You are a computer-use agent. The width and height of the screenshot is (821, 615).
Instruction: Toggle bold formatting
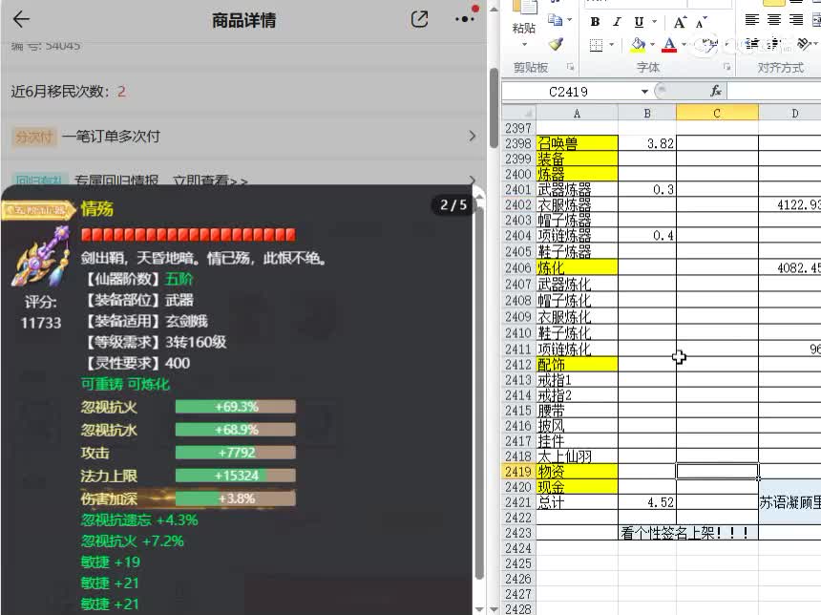pos(593,21)
